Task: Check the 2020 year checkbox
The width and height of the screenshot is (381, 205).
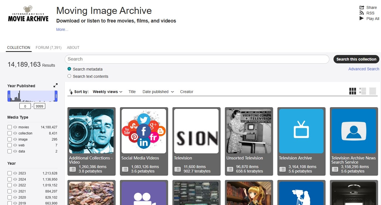Action: pyautogui.click(x=9, y=197)
